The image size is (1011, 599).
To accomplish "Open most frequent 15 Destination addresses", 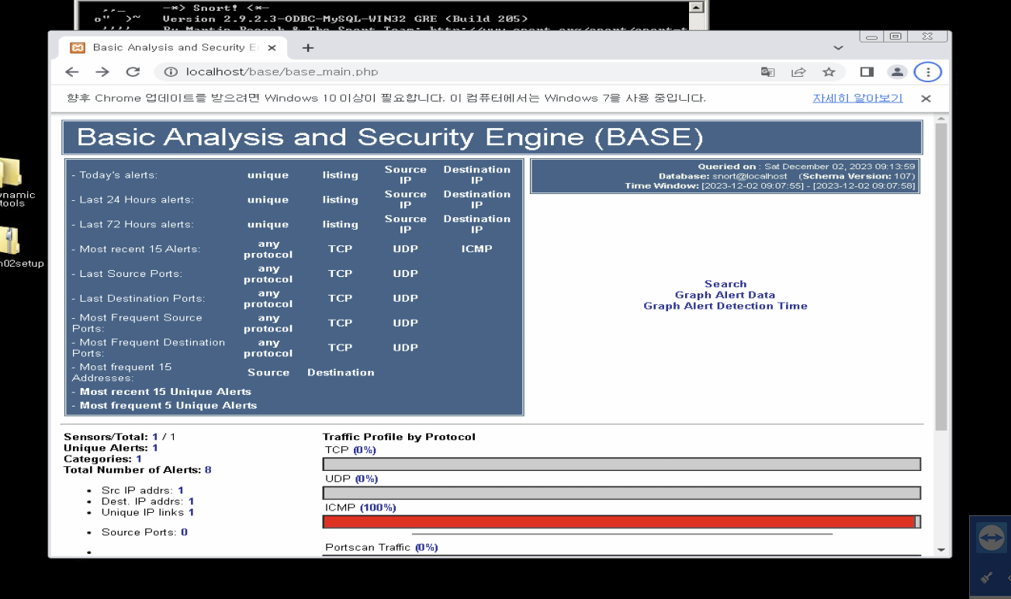I will (x=341, y=373).
